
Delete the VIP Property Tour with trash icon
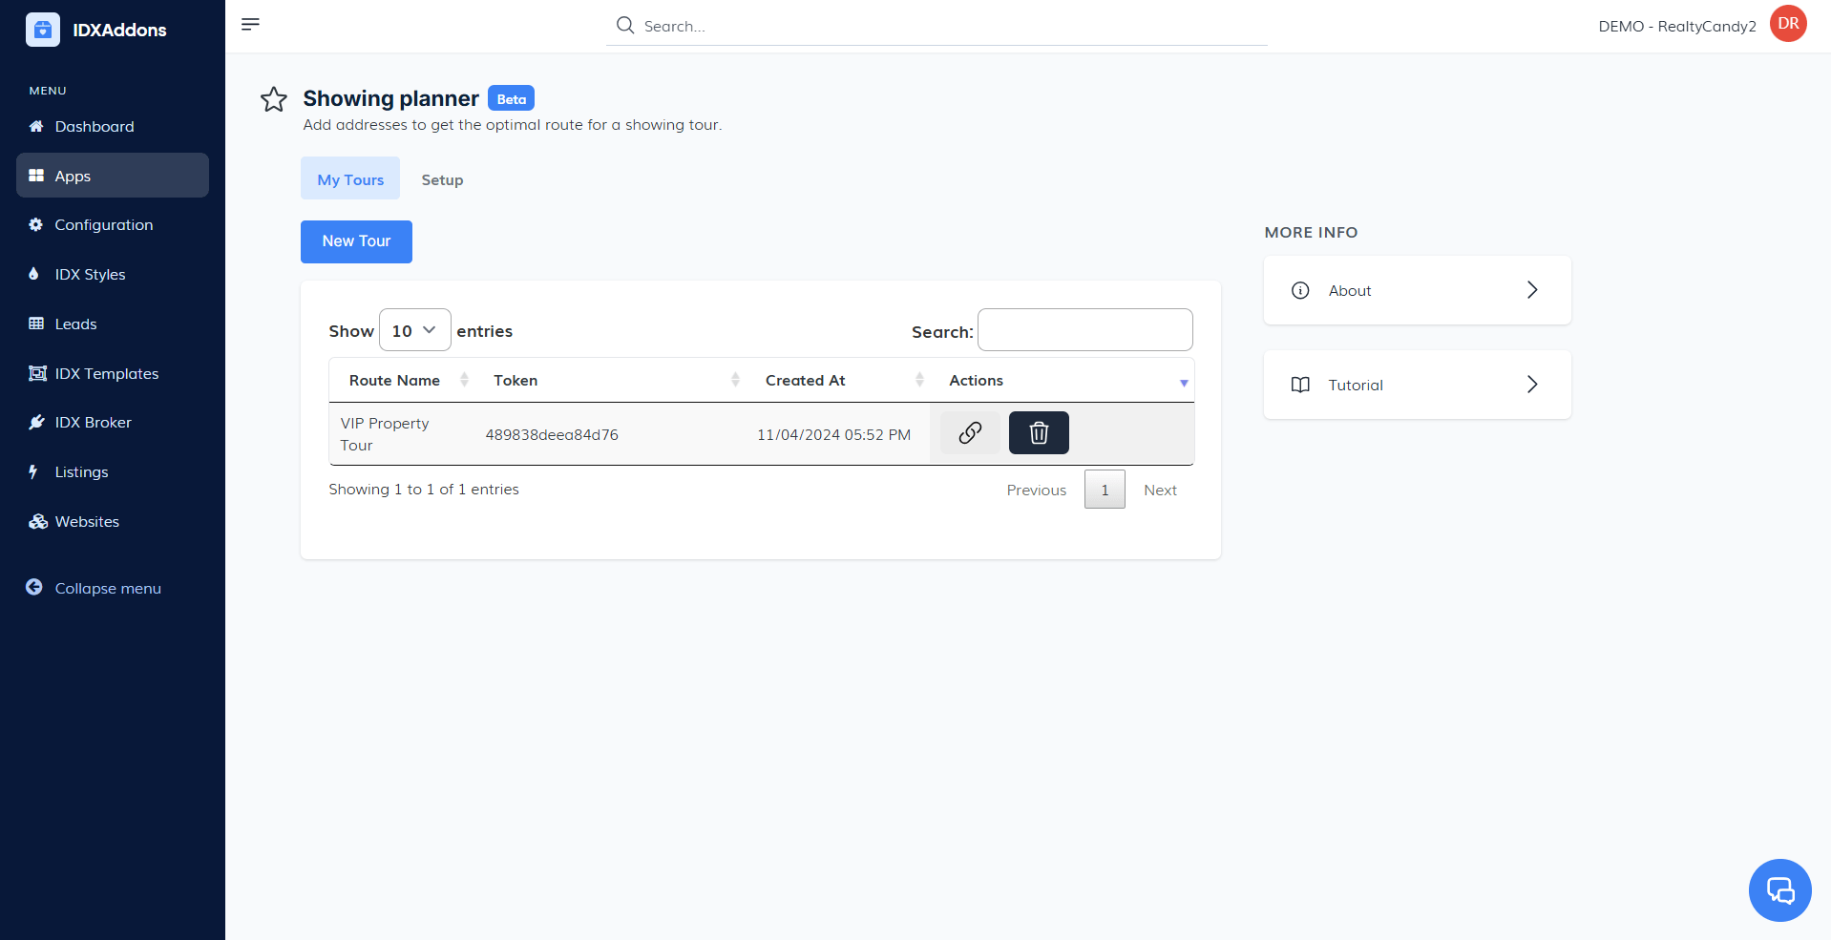1039,433
